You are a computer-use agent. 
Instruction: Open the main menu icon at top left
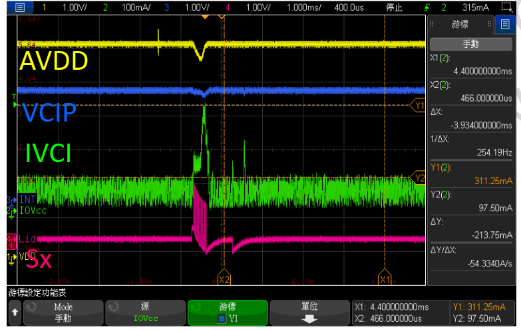click(19, 7)
